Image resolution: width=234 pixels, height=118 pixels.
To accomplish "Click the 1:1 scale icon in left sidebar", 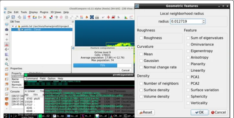I will pos(7,34).
